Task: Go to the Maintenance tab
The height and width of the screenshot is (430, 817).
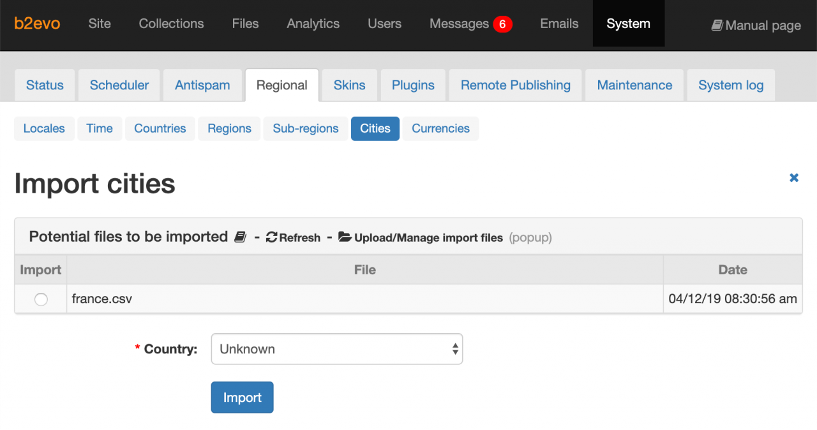Action: pyautogui.click(x=635, y=85)
